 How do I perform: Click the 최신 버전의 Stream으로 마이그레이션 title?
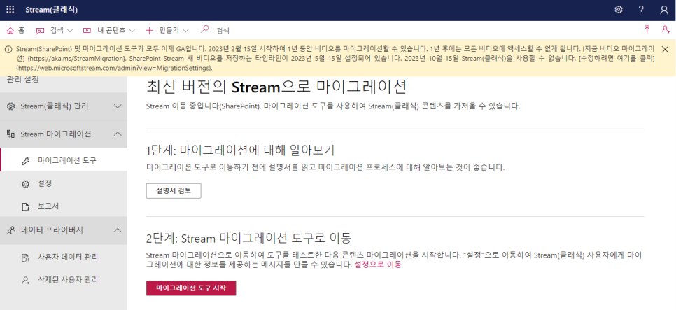pos(277,87)
